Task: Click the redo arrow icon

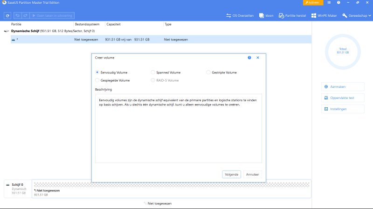Action: tap(25, 16)
